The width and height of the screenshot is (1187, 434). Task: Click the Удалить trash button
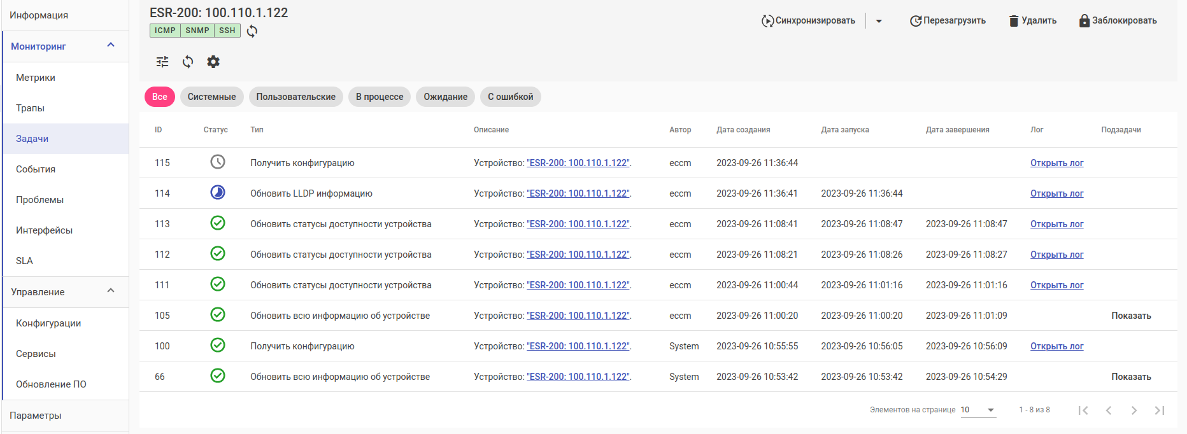pyautogui.click(x=1032, y=20)
